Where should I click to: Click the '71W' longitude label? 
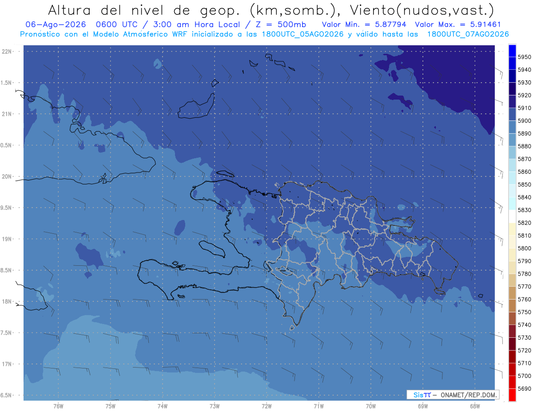coord(318,406)
